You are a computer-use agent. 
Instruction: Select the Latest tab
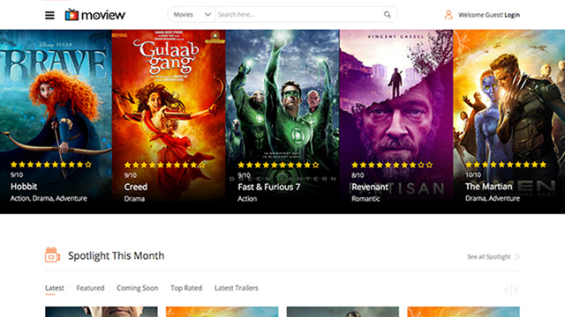tap(55, 288)
